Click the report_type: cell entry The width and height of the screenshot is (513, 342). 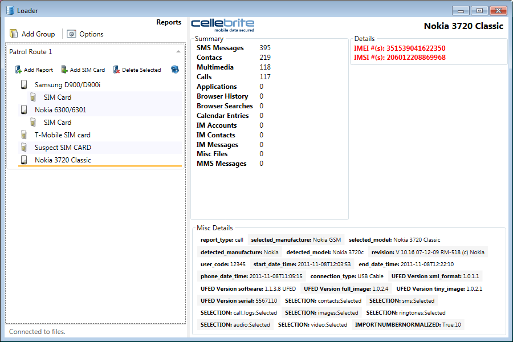[222, 240]
